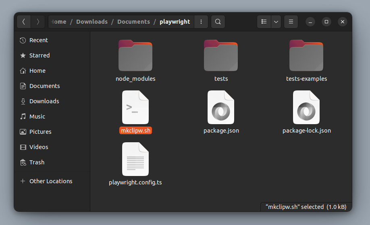
Task: Click the playwright.config.ts file name
Action: click(135, 182)
